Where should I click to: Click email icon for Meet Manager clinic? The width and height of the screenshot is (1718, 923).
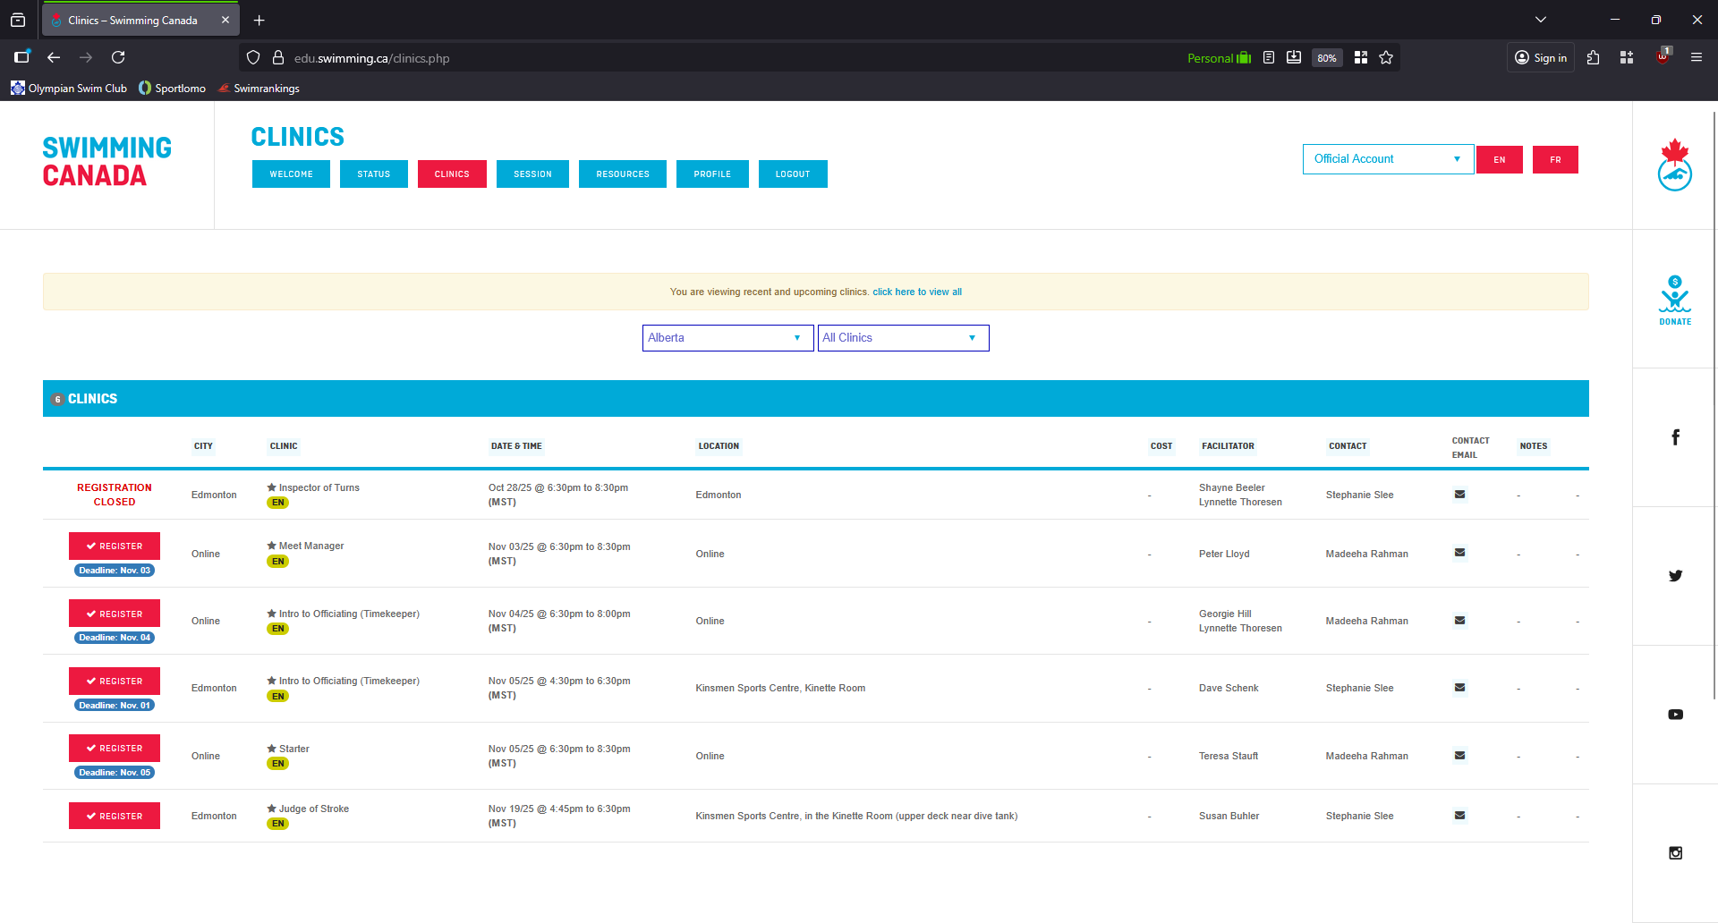pyautogui.click(x=1459, y=553)
